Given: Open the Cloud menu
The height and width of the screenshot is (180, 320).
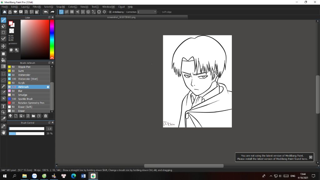Looking at the screenshot, I should click(122, 7).
